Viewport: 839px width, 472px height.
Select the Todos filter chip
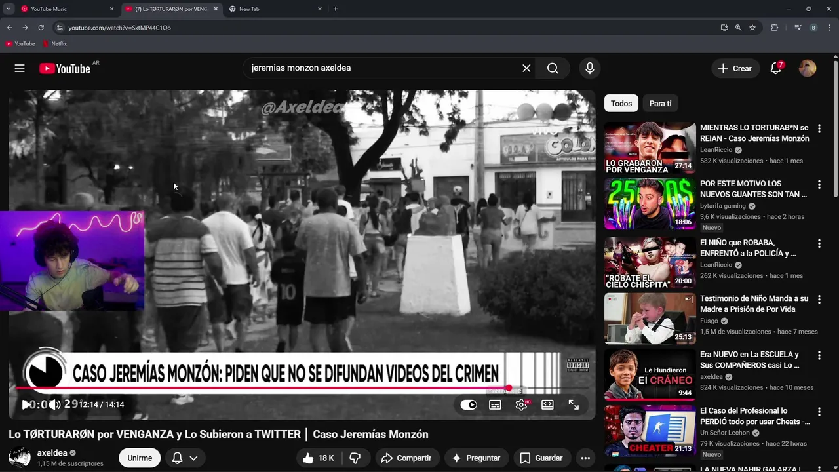tap(621, 104)
